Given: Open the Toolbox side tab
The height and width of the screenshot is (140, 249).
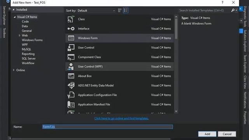Looking at the screenshot, I should pyautogui.click(x=4, y=33).
